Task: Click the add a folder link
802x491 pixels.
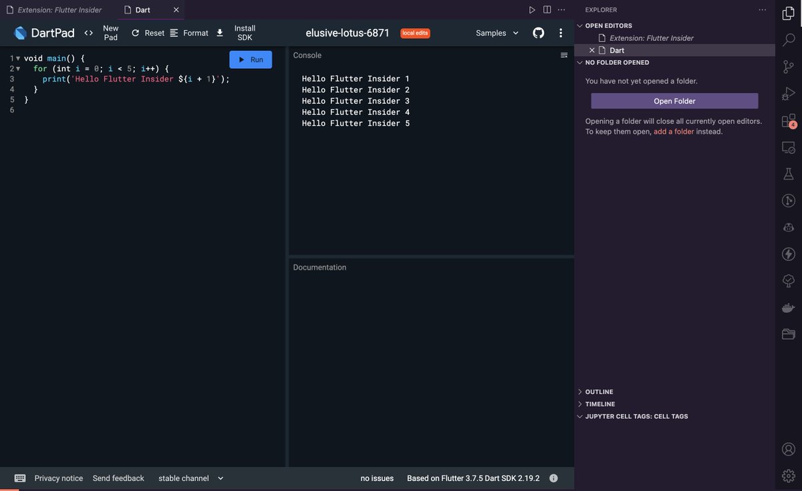Action: pos(674,132)
